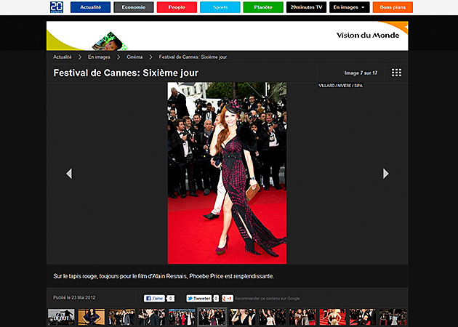
Task: Go to next image with right arrow
Action: pyautogui.click(x=386, y=173)
